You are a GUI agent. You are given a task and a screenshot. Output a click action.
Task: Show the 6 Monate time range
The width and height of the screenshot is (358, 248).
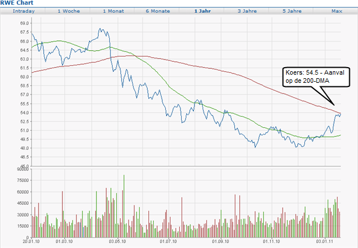[x=158, y=11]
